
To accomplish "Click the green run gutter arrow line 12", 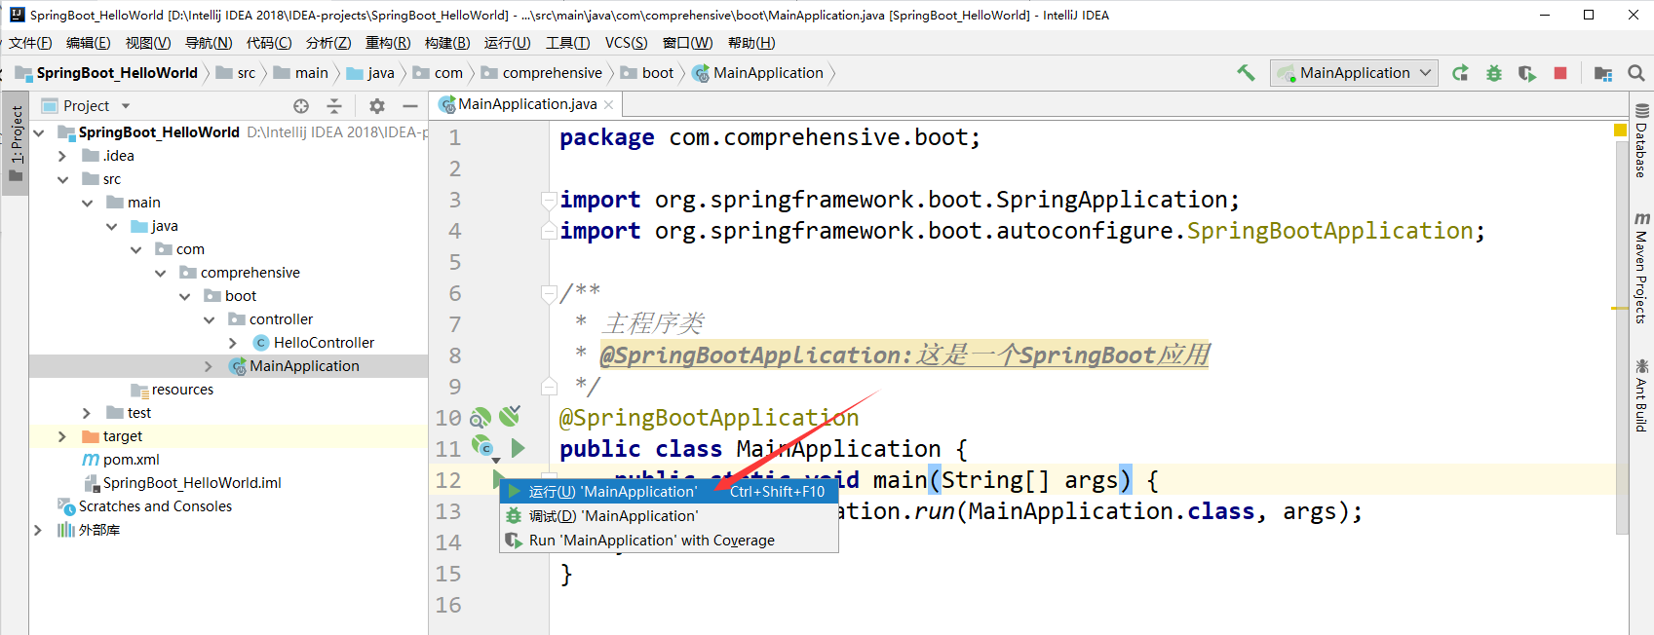I will coord(497,477).
